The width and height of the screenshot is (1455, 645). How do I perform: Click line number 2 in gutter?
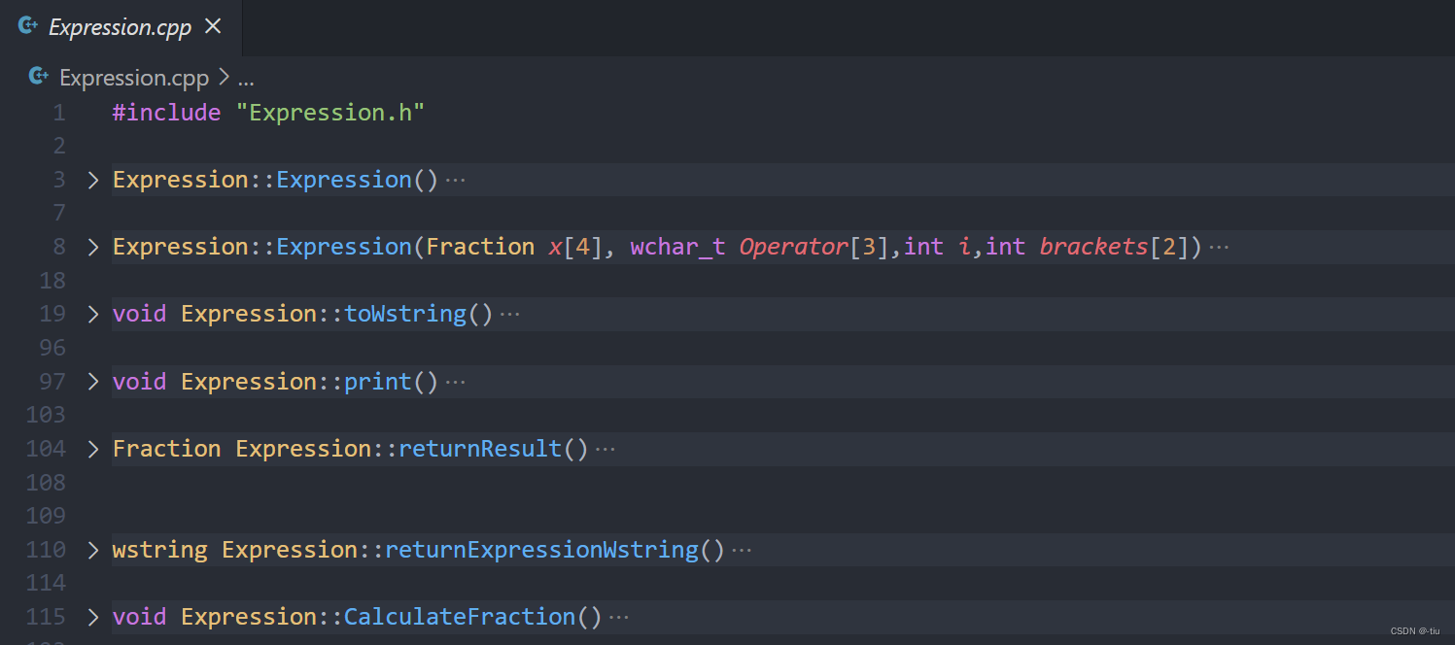pyautogui.click(x=59, y=146)
